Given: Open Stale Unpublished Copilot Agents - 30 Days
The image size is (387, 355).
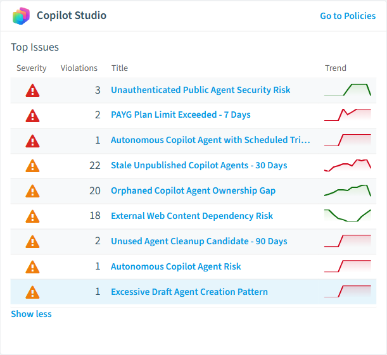Looking at the screenshot, I should pos(199,165).
